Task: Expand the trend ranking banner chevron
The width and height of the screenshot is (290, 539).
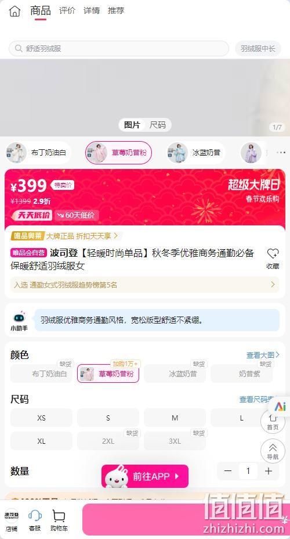Action: [x=273, y=285]
